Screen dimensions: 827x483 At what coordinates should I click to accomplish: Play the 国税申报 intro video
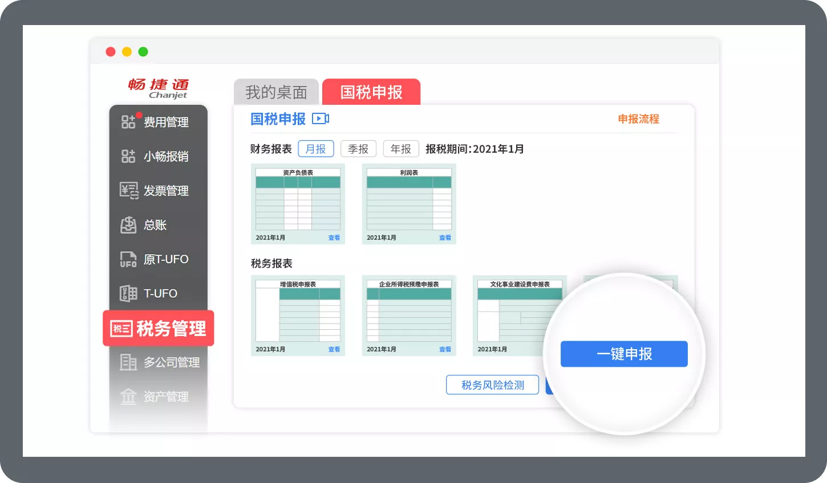pos(321,118)
